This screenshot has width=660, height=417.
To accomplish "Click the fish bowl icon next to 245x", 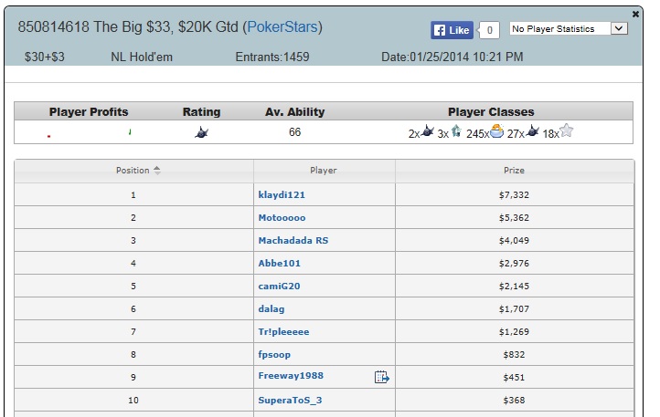I will [496, 131].
